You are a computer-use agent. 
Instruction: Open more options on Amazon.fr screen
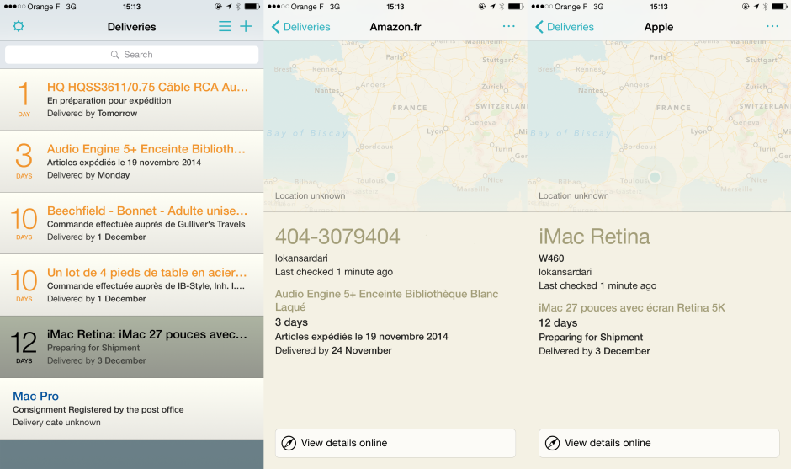[509, 26]
